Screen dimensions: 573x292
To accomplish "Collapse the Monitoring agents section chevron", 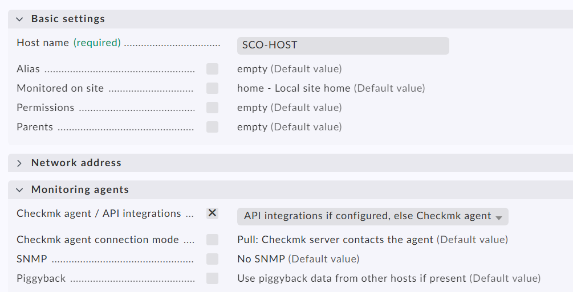I will tap(20, 190).
